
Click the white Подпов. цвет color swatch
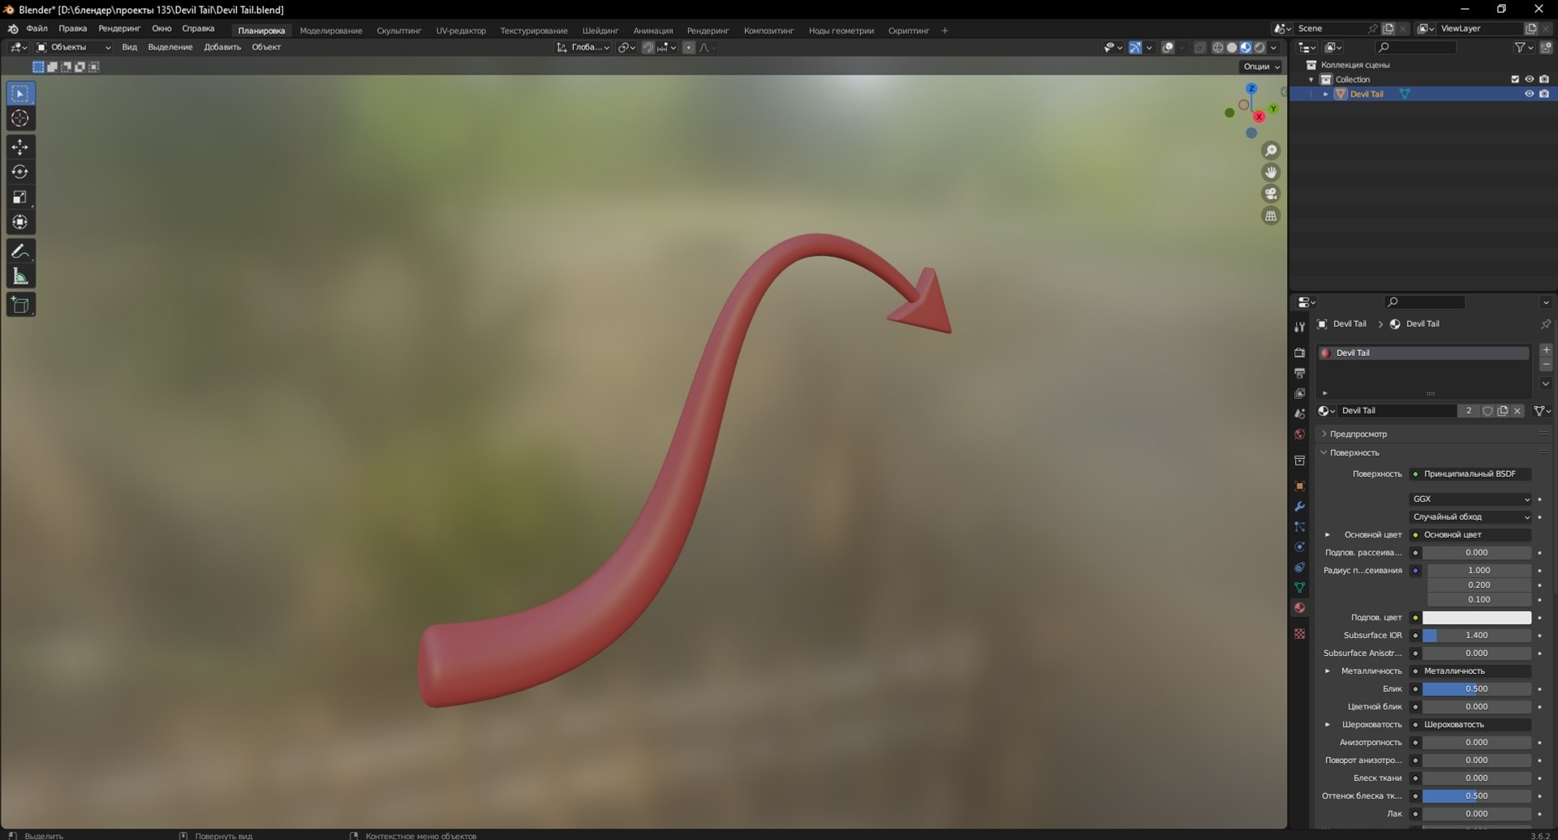1477,618
